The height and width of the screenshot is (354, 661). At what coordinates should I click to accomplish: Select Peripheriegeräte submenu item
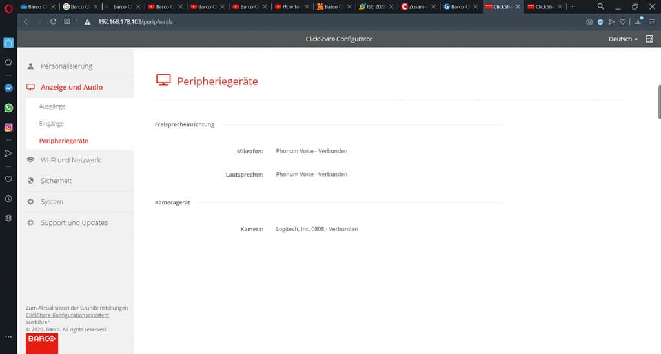[64, 141]
